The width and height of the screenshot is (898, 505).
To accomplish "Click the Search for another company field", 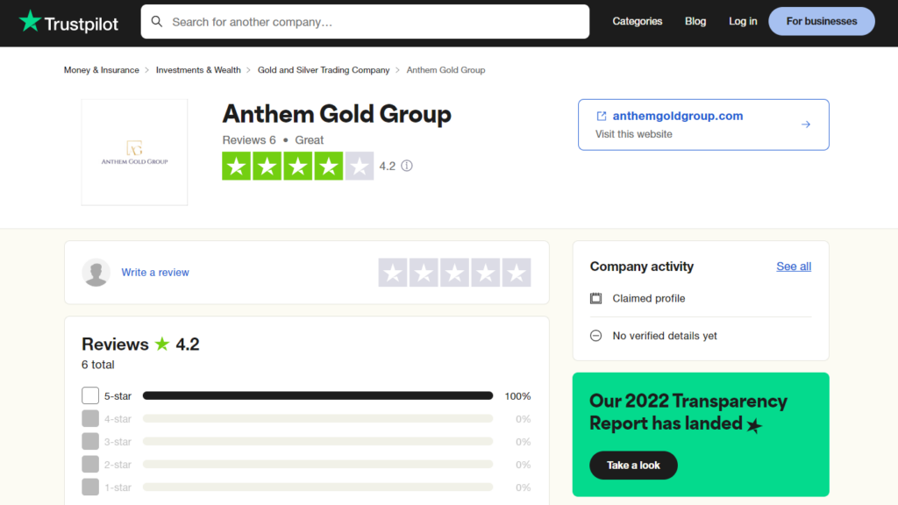I will (365, 22).
